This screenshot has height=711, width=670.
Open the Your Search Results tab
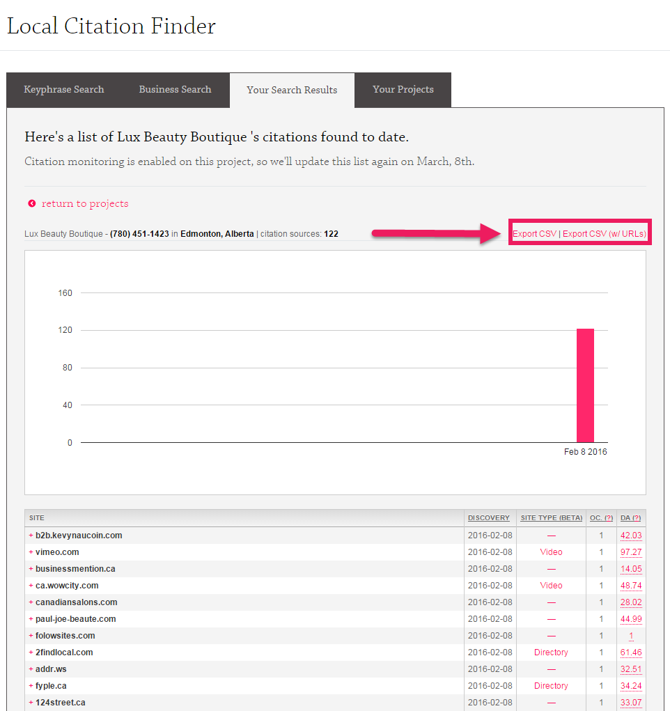pyautogui.click(x=292, y=91)
